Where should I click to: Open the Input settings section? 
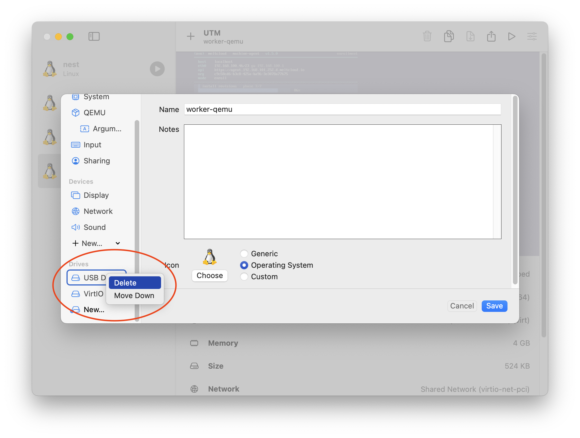click(92, 145)
